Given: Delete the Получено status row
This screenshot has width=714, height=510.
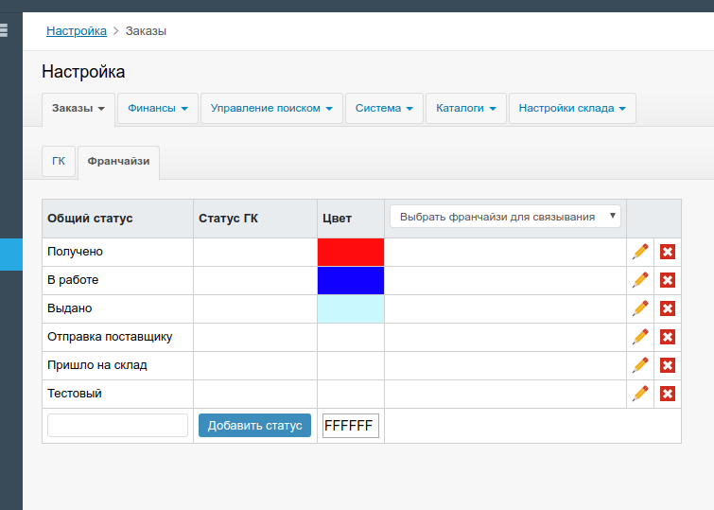Looking at the screenshot, I should click(x=667, y=252).
